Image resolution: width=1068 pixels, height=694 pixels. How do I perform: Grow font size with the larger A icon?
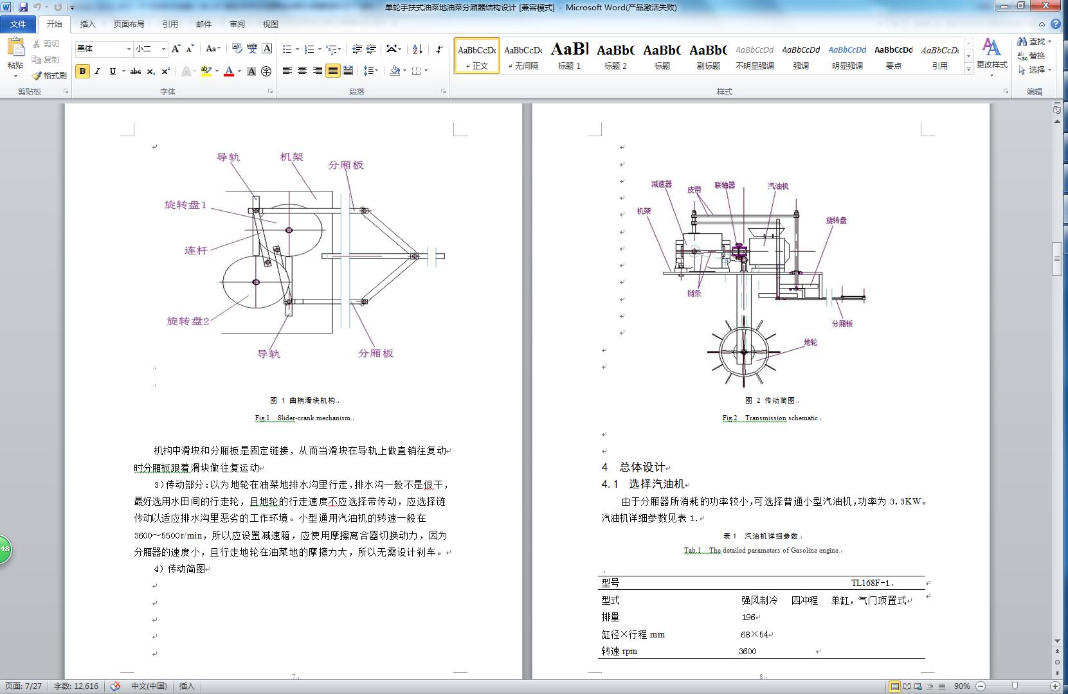[x=176, y=49]
